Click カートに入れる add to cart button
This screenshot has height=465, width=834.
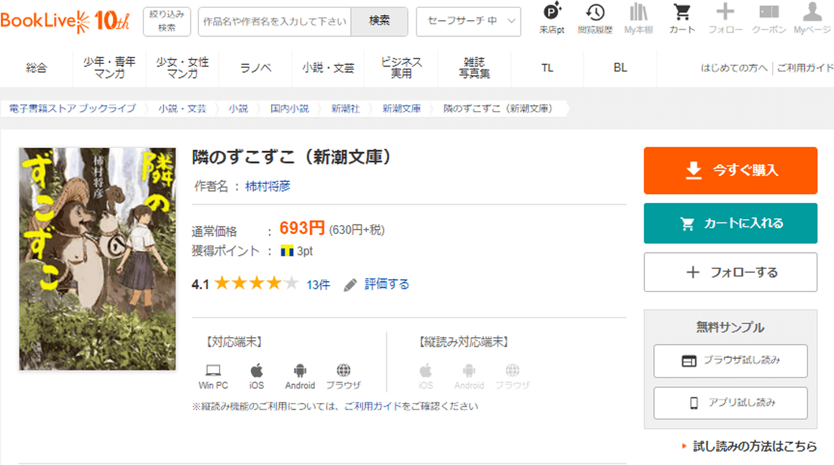(x=730, y=224)
